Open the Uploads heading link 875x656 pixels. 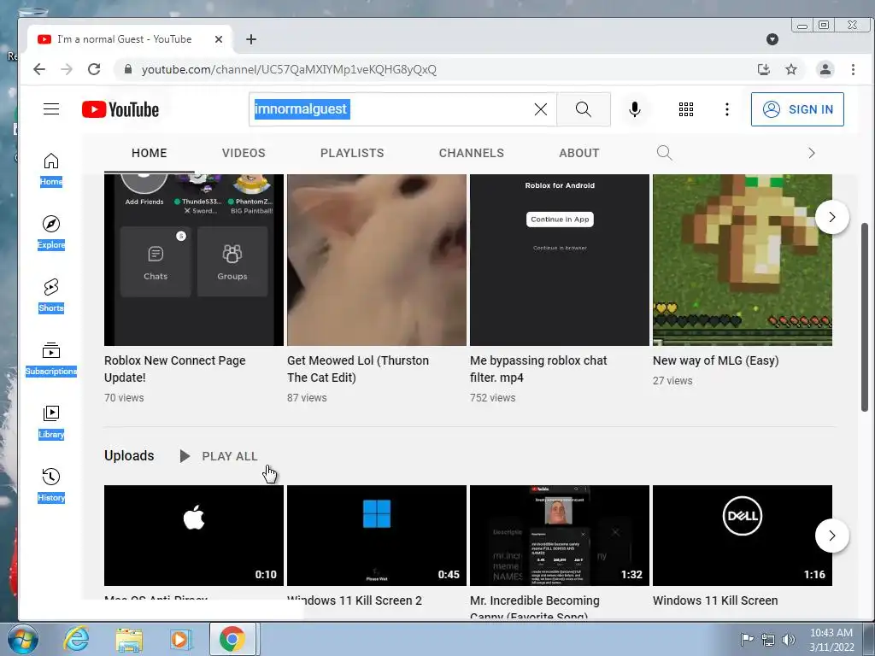click(x=129, y=456)
